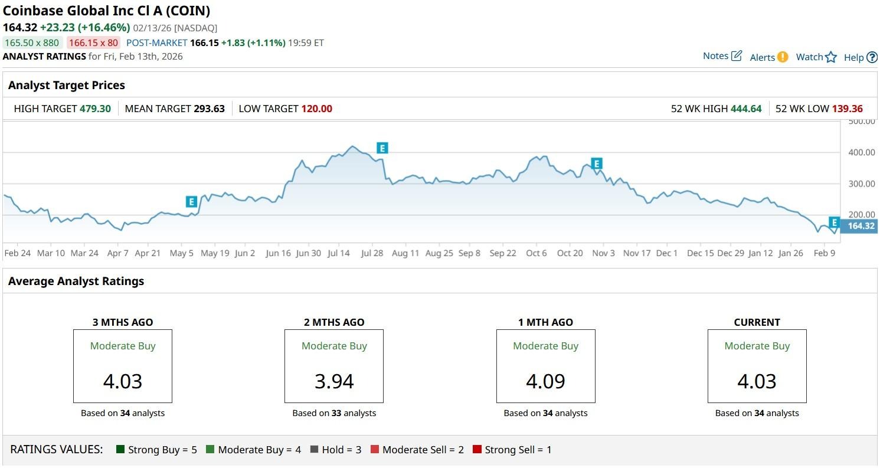880x468 pixels.
Task: Click the earnings marker near Jul 28
Action: [382, 148]
